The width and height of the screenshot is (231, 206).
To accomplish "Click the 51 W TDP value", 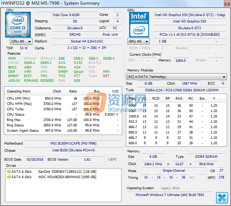I will [24, 48].
